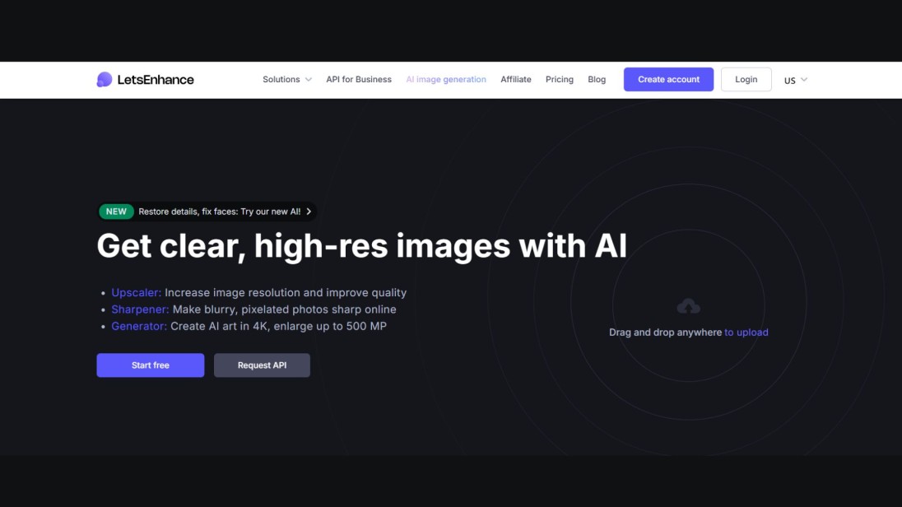
Task: Navigate to Pricing
Action: pyautogui.click(x=559, y=79)
